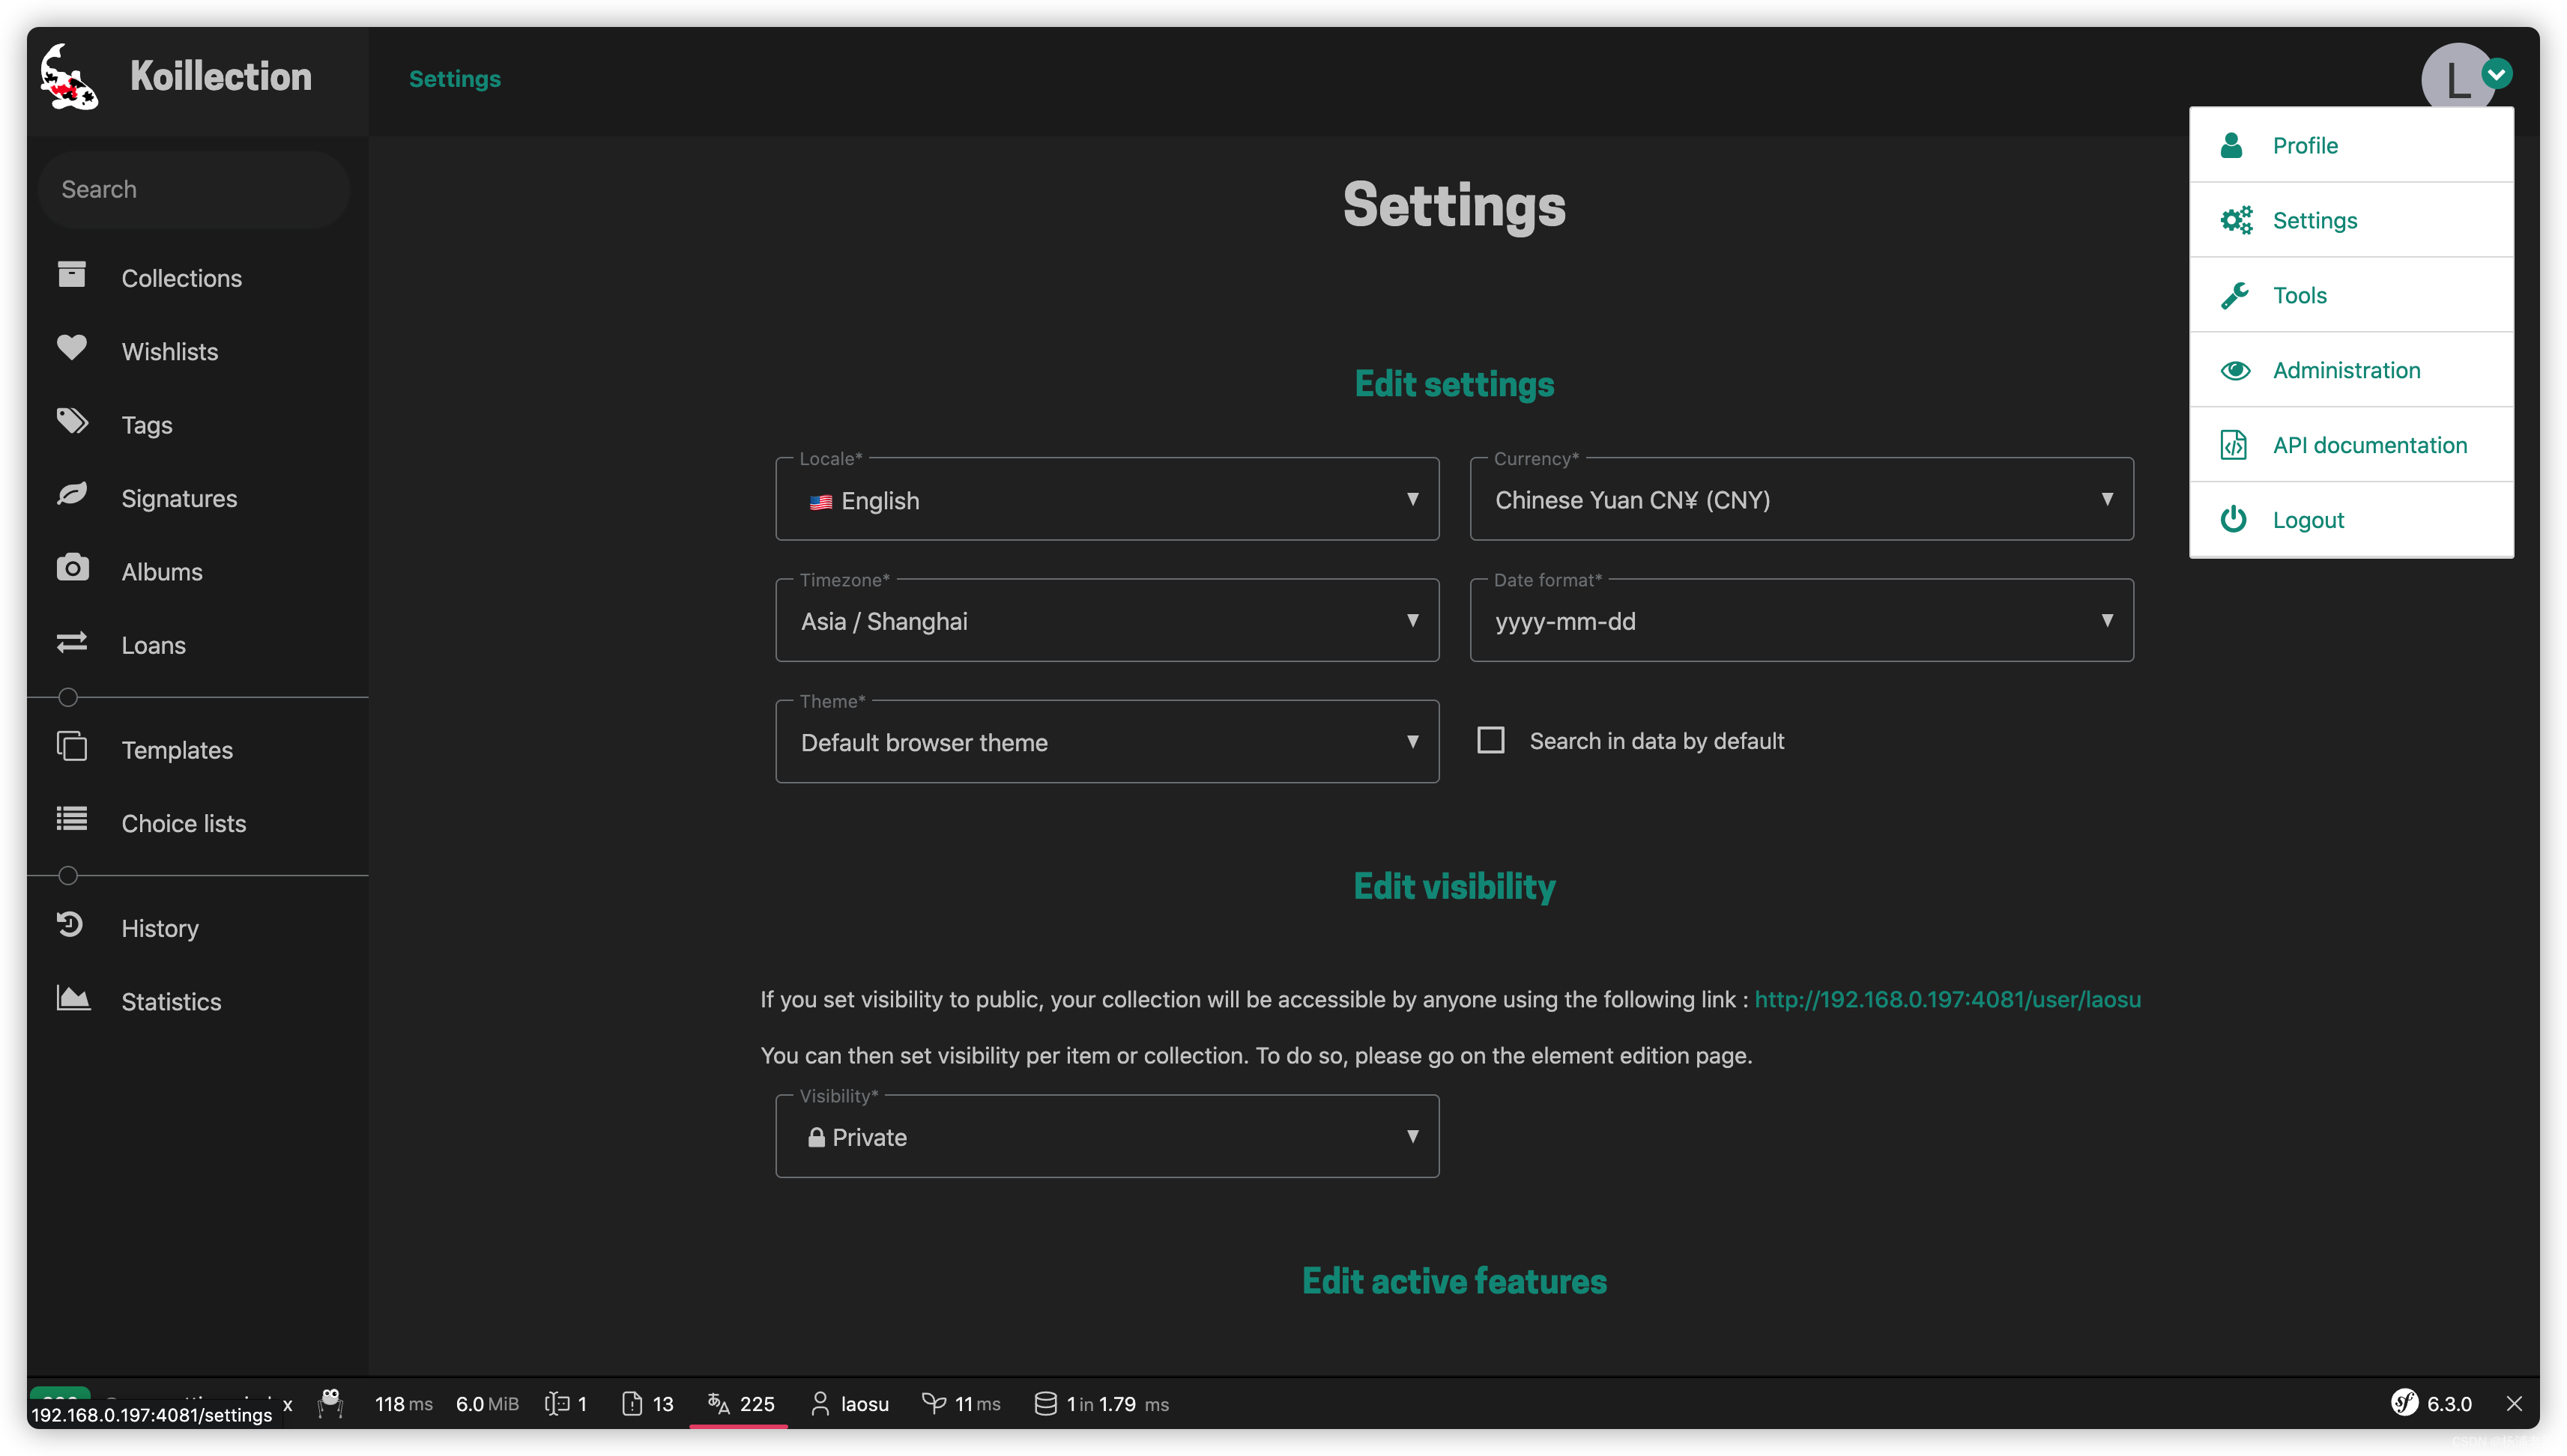Click the Tags icon in the sidebar
2567x1456 pixels.
point(72,422)
